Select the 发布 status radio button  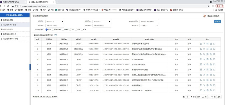70,29
